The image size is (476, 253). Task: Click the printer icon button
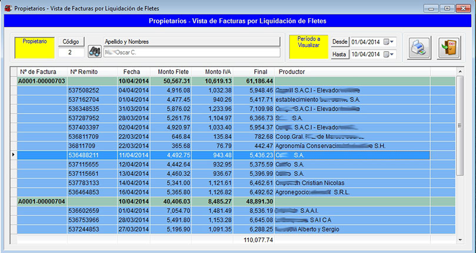(417, 47)
